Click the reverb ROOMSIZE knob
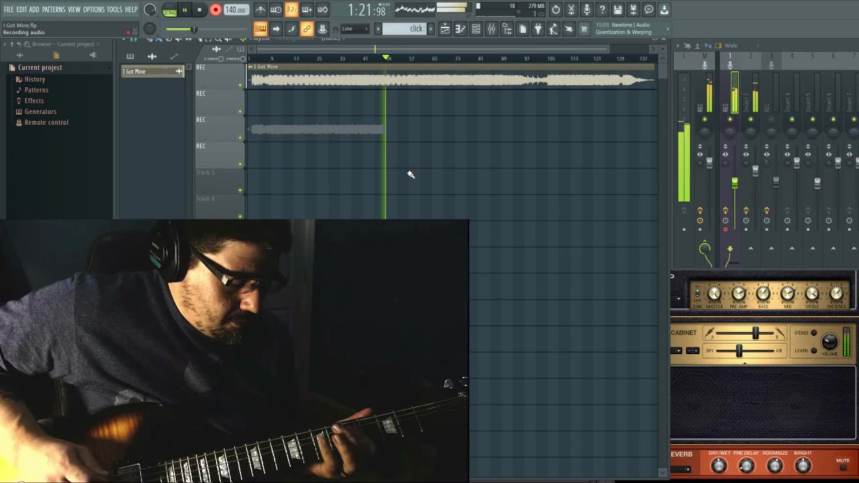The width and height of the screenshot is (859, 483). 774,466
